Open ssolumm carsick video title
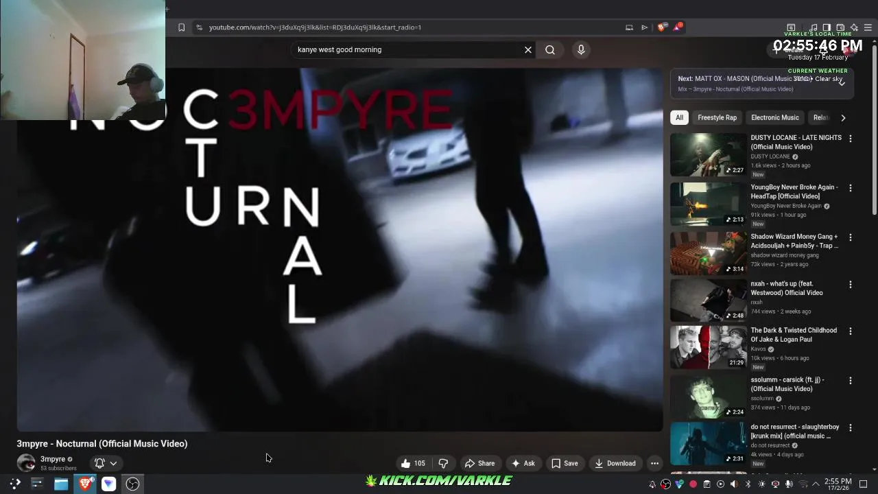Image resolution: width=878 pixels, height=494 pixels. coord(787,384)
